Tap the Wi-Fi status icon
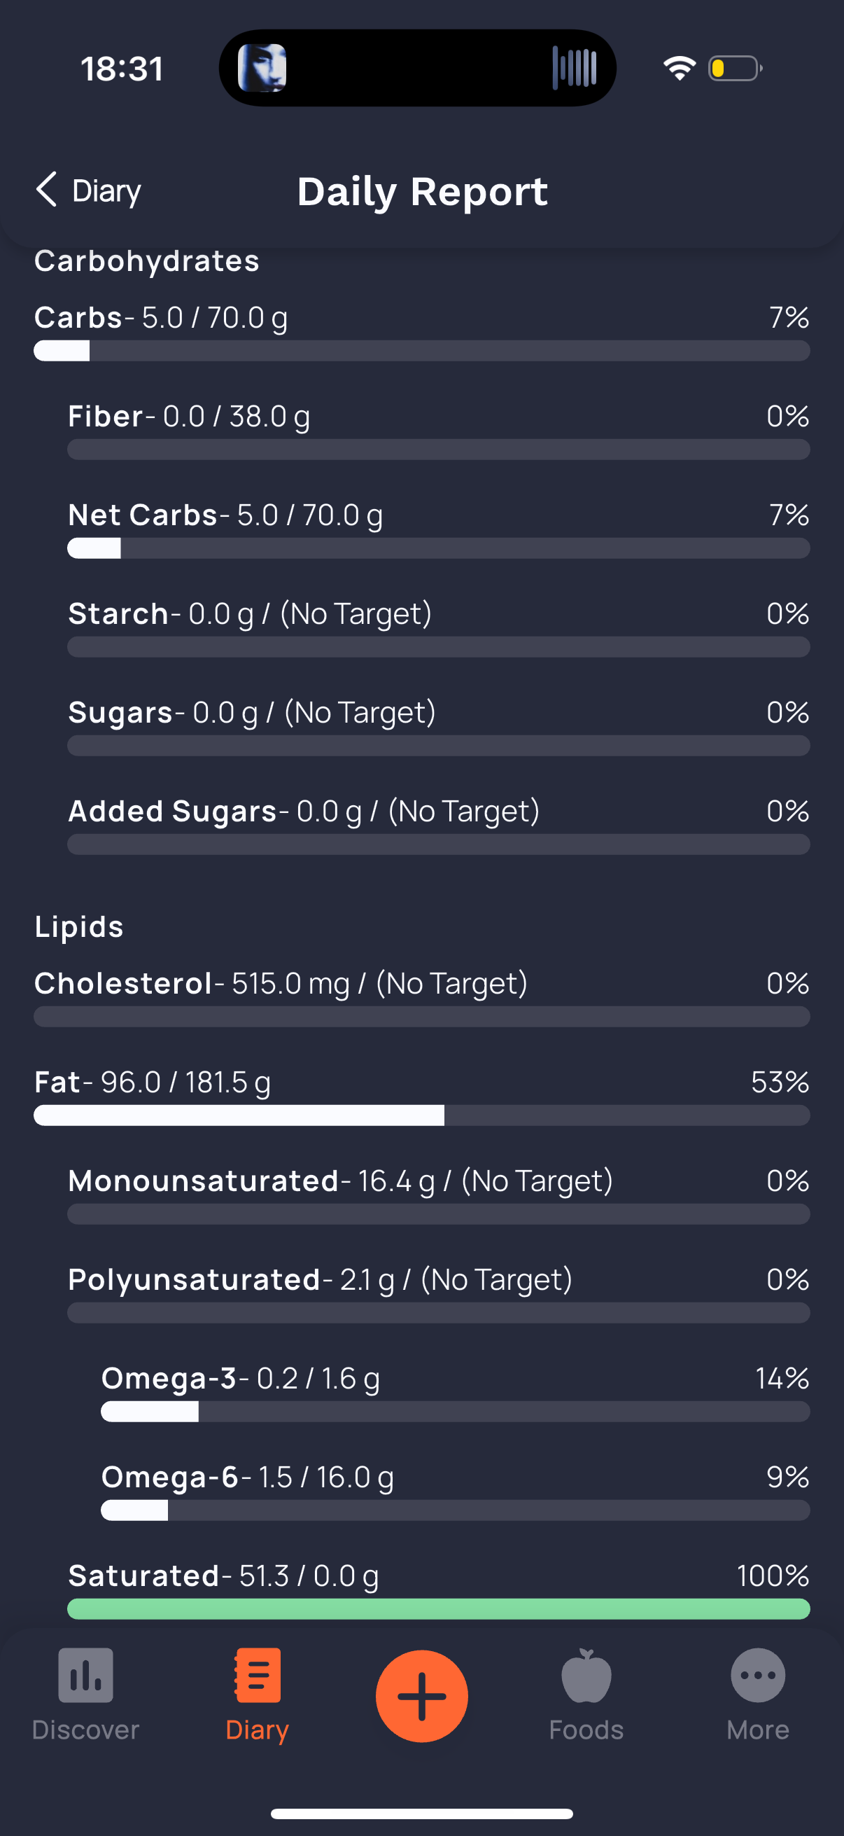844x1836 pixels. (x=679, y=69)
